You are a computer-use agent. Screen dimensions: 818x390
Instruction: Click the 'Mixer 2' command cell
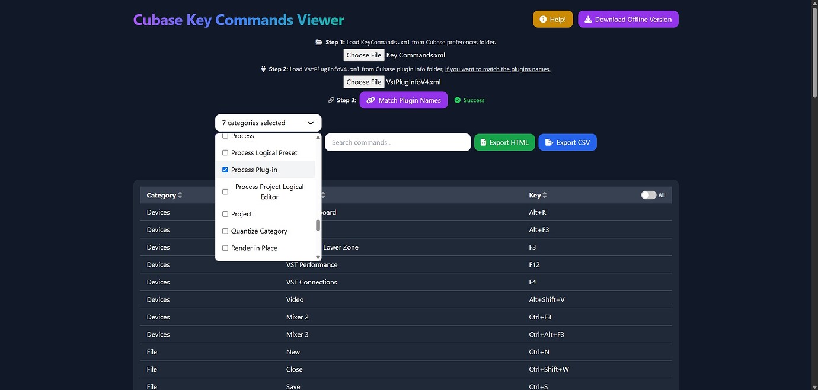click(x=298, y=317)
